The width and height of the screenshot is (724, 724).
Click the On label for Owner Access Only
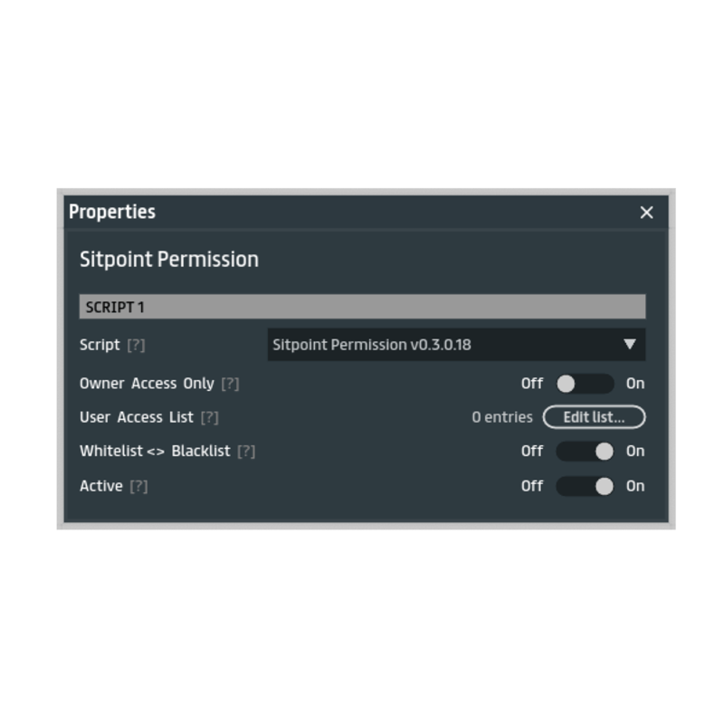(x=635, y=384)
